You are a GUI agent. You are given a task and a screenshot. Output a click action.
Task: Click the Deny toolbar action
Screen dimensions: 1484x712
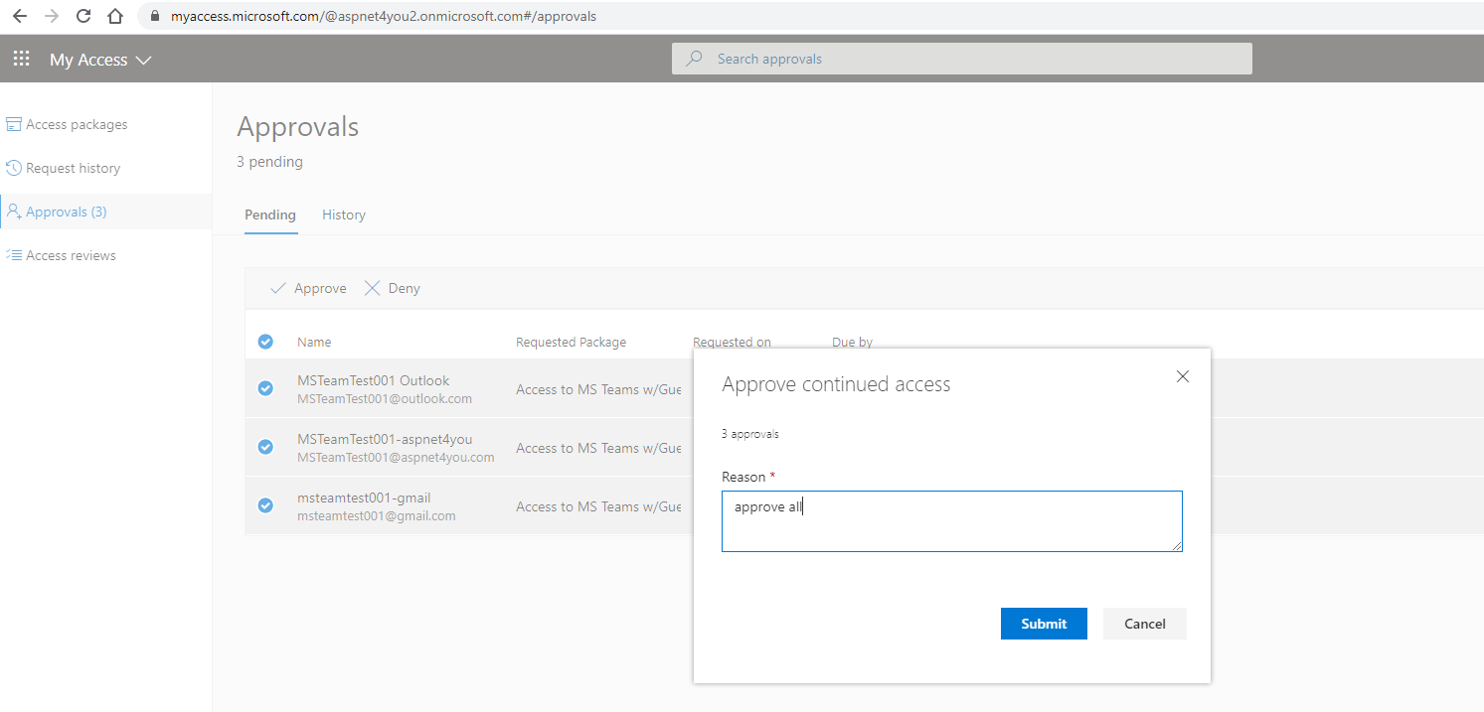pos(393,288)
